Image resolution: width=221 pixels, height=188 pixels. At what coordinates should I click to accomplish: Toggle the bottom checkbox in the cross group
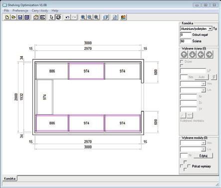pyautogui.click(x=185, y=170)
